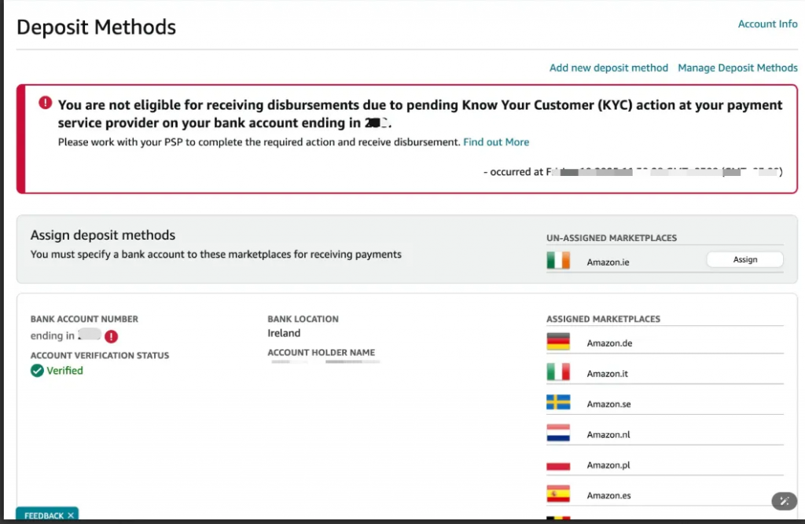Click the Assign deposit methods heading
Image resolution: width=805 pixels, height=524 pixels.
point(103,235)
